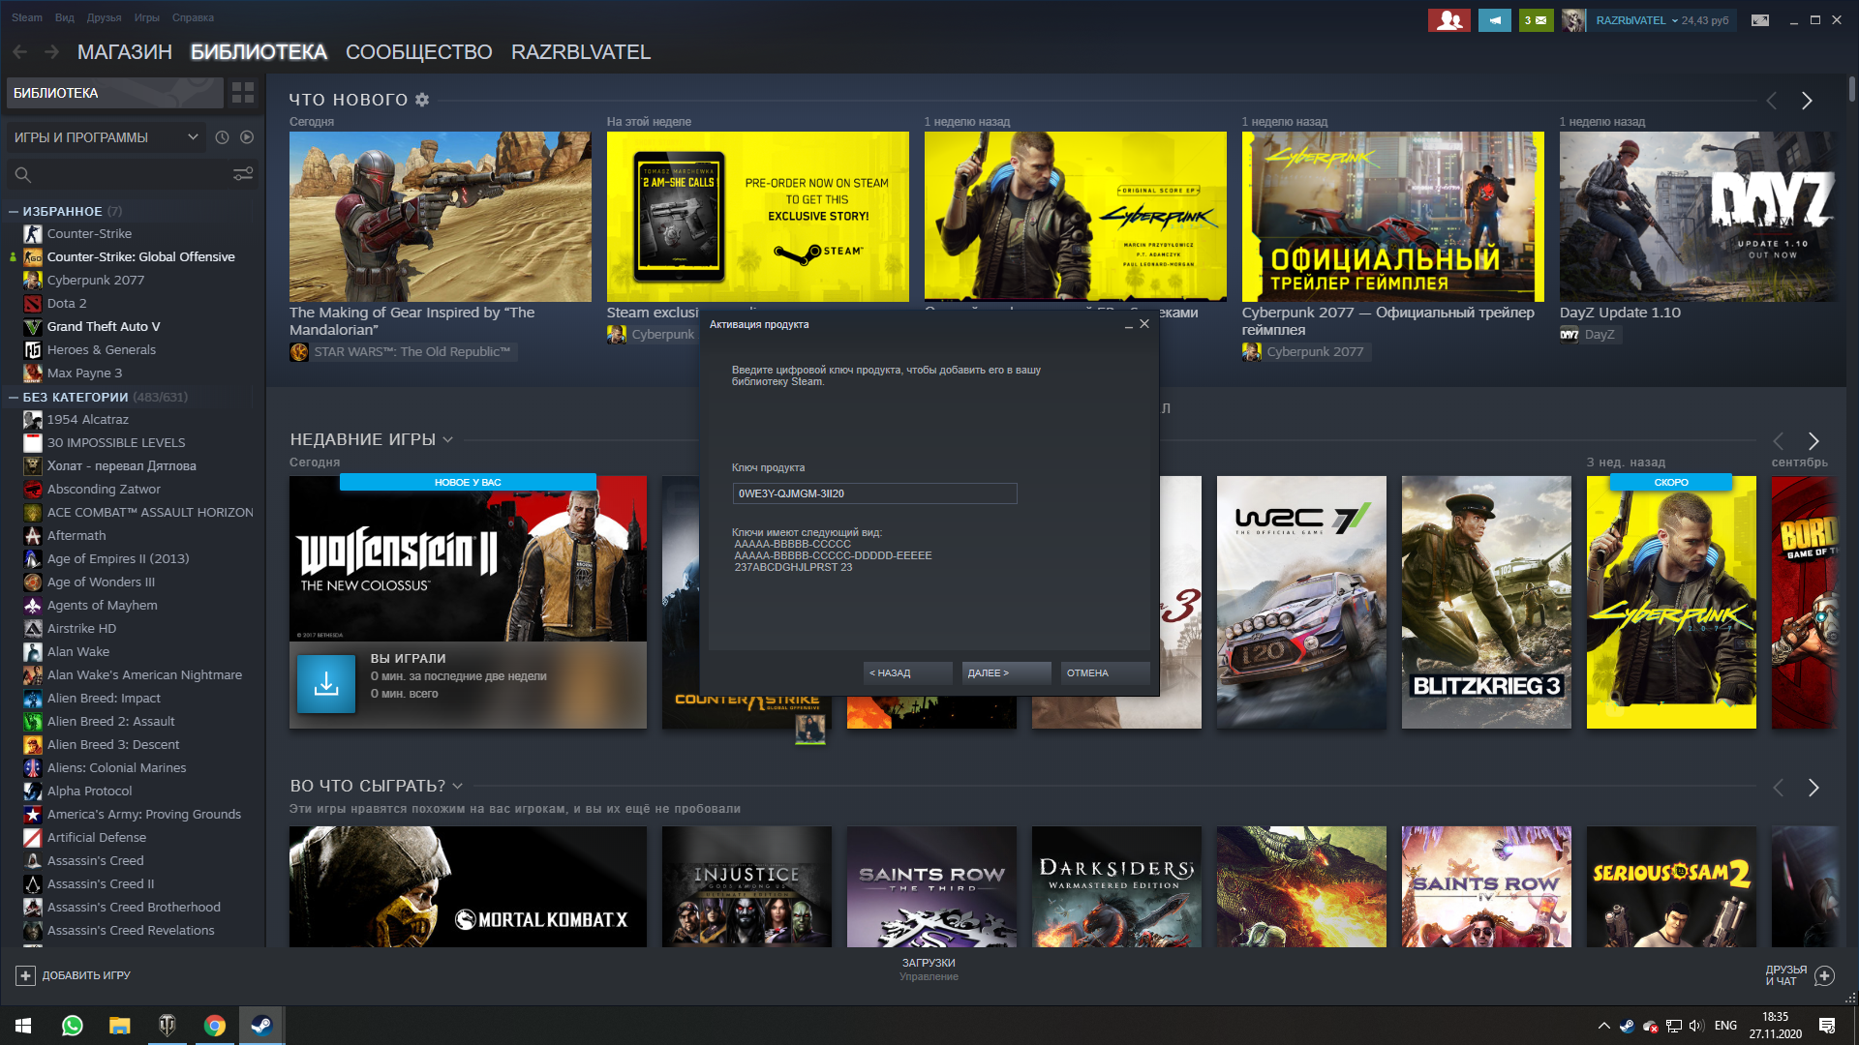Image resolution: width=1859 pixels, height=1045 pixels.
Task: Click the Назад button in activation dialog
Action: (908, 673)
